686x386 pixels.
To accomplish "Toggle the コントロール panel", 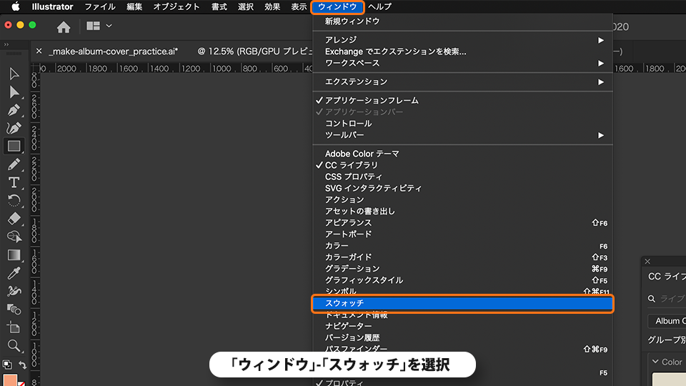I will pyautogui.click(x=462, y=124).
